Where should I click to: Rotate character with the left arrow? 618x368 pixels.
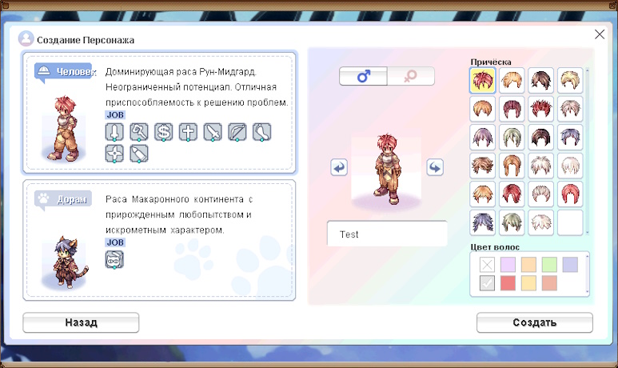pos(339,167)
